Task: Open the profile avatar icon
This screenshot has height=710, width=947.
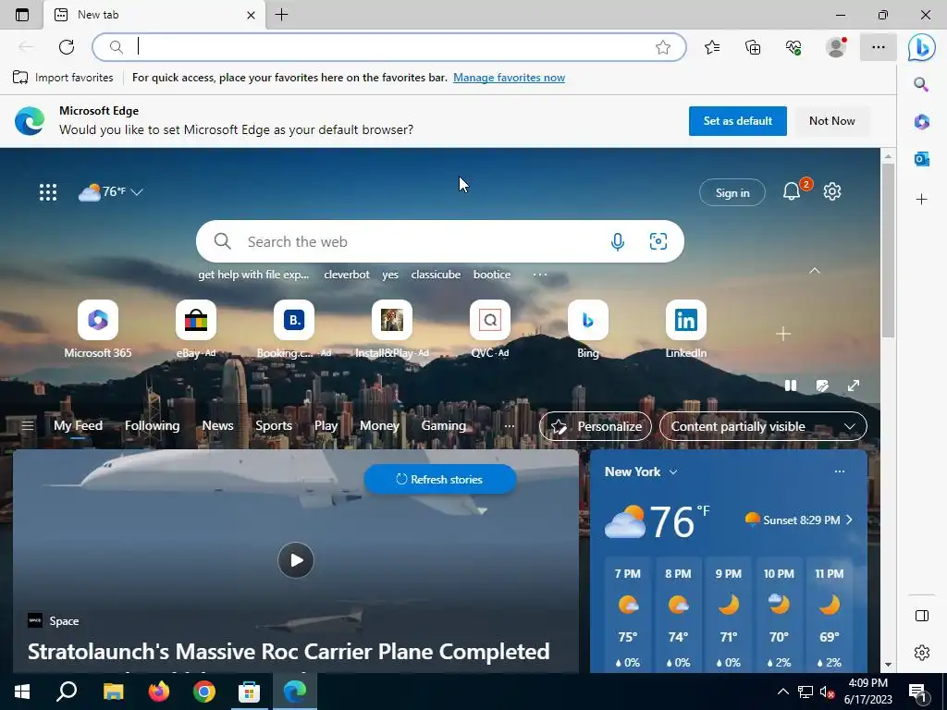Action: pos(836,47)
